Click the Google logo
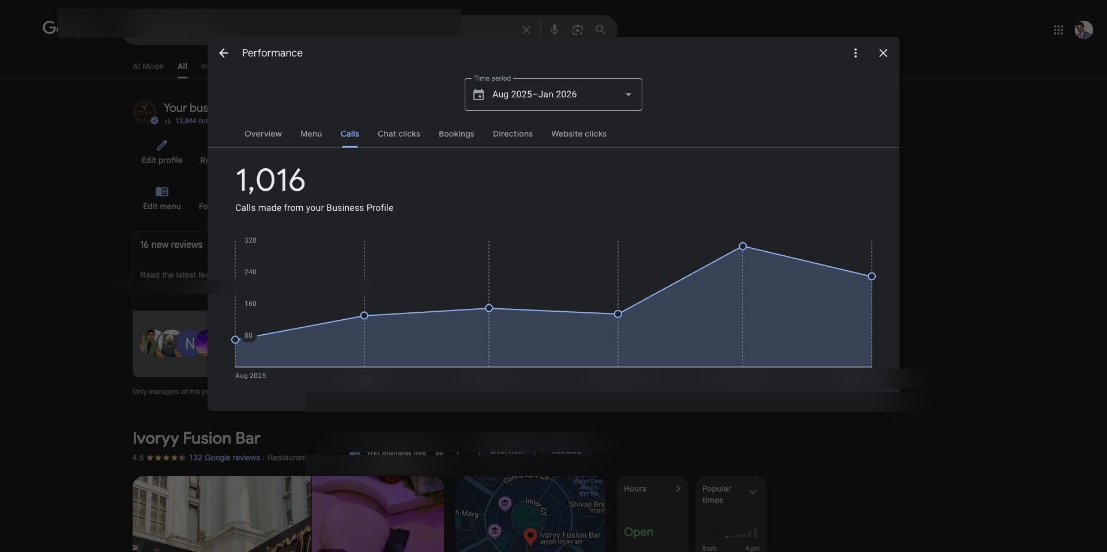 pos(50,28)
